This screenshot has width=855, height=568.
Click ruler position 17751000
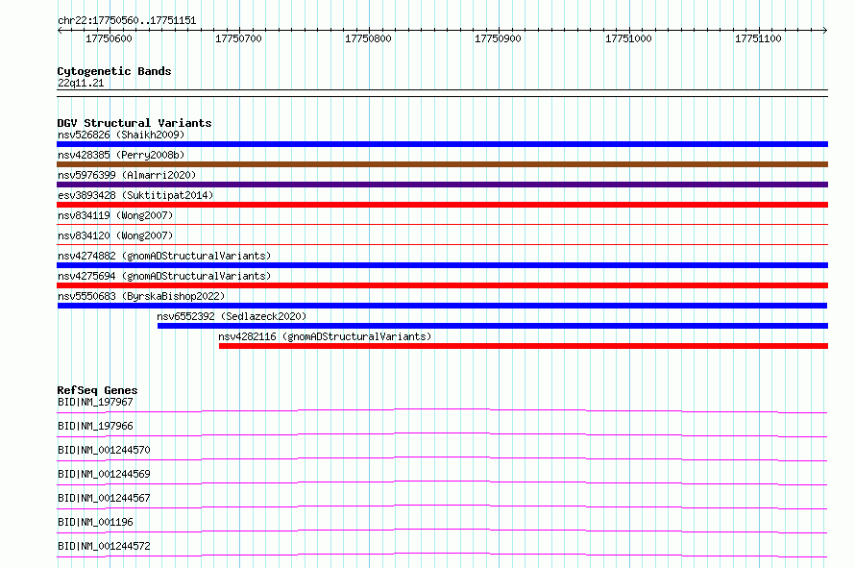coord(628,38)
